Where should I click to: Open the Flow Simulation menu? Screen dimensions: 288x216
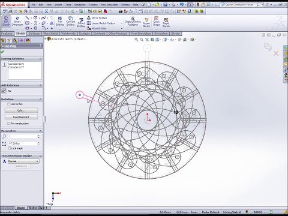click(109, 5)
